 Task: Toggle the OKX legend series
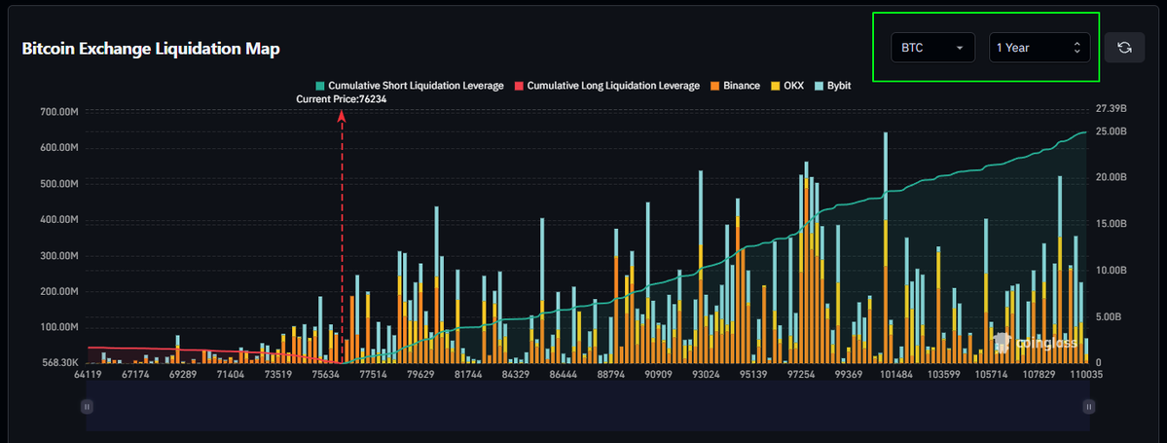pos(786,86)
